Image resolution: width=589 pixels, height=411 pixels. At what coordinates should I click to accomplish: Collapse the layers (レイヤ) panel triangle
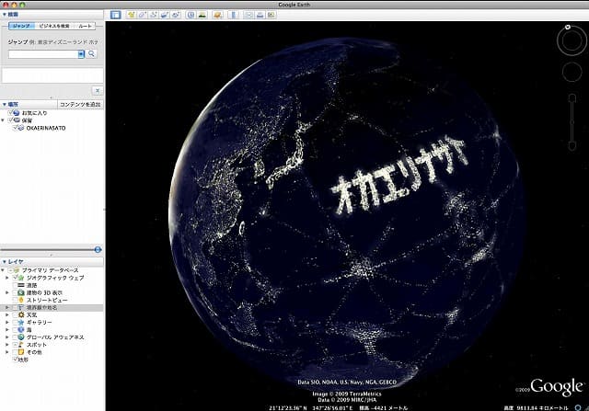pos(4,262)
